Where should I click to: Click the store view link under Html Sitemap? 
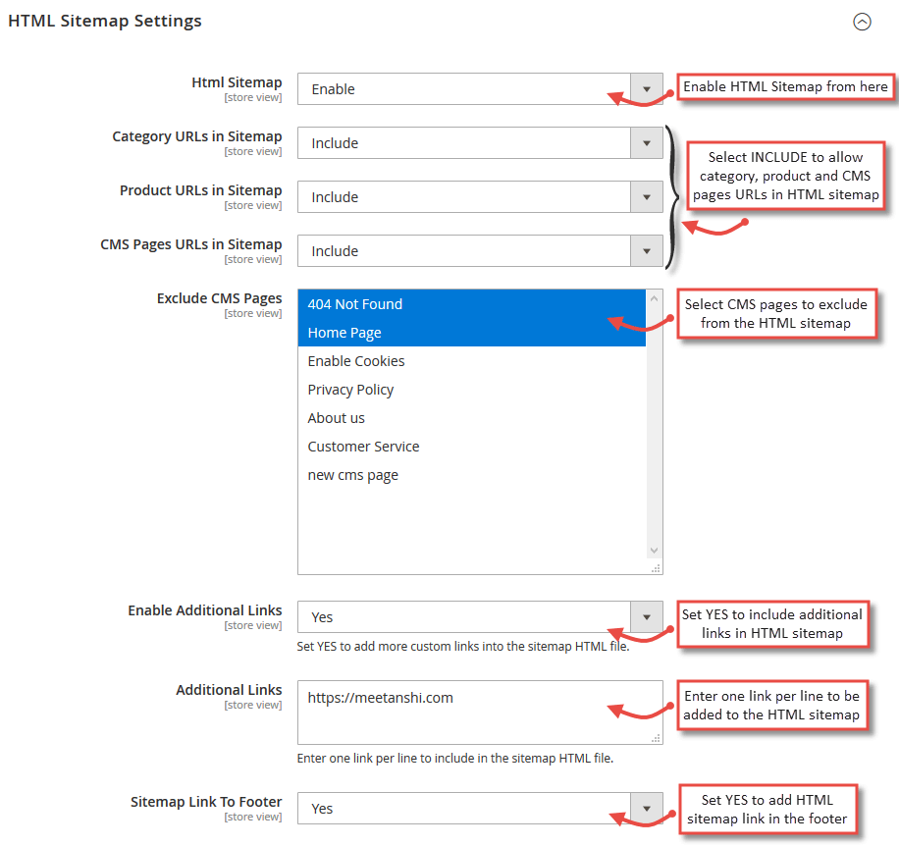pos(253,96)
